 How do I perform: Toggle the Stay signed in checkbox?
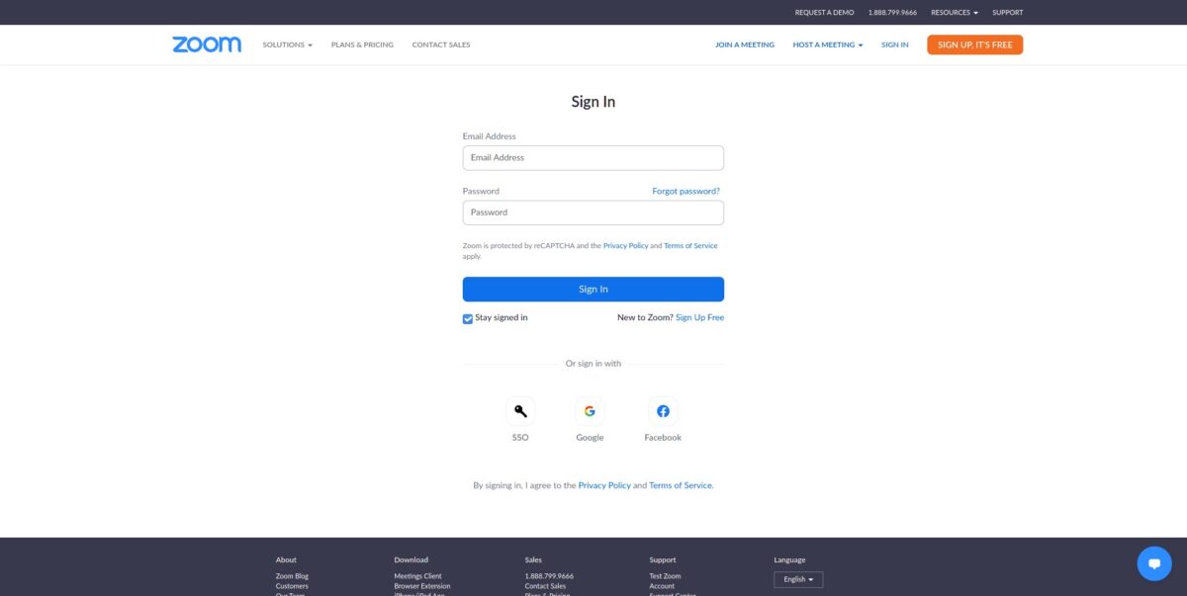468,318
